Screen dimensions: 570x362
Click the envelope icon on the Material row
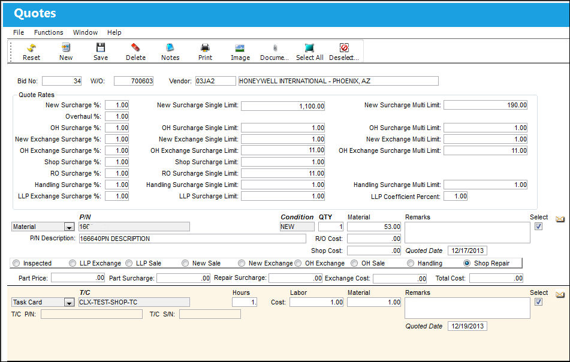(560, 219)
